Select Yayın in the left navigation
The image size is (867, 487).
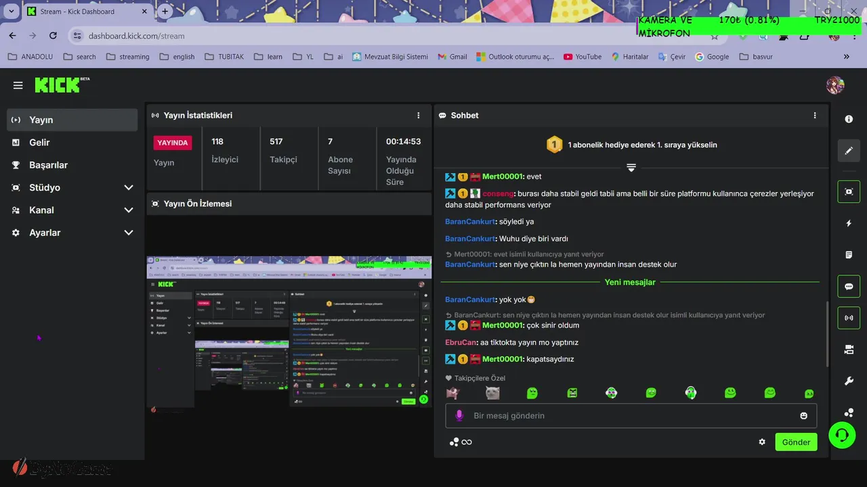coord(72,120)
